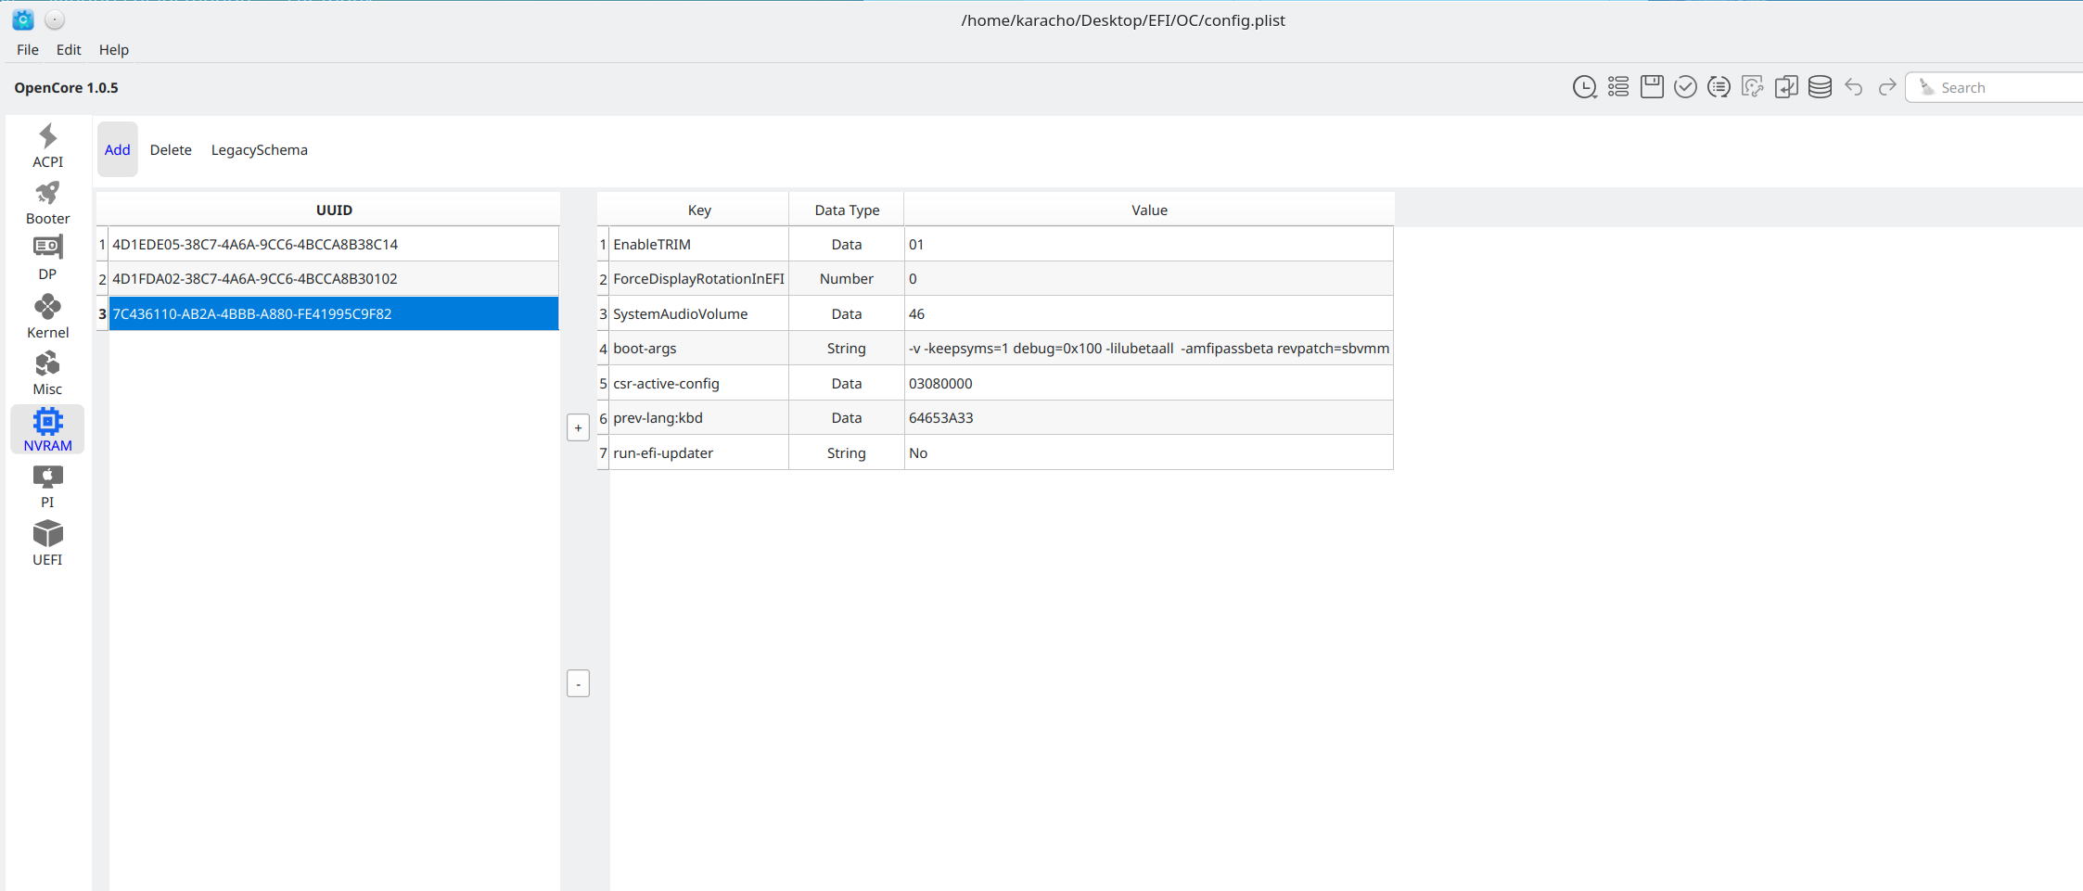Switch to the Delete tab
Viewport: 2083px width, 891px height.
click(171, 150)
